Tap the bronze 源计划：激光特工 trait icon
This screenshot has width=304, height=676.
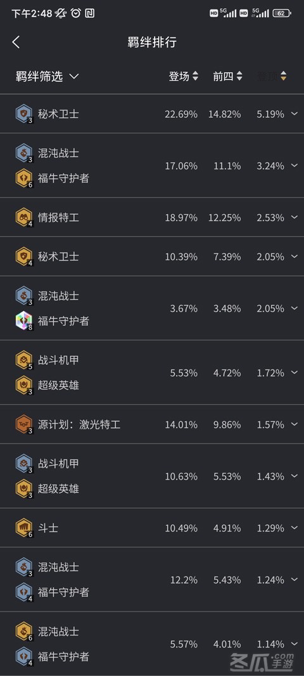[23, 424]
